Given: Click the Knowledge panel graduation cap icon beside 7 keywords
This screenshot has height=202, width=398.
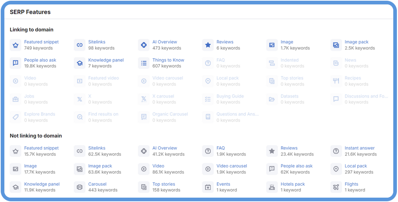Looking at the screenshot, I should 79,63.
